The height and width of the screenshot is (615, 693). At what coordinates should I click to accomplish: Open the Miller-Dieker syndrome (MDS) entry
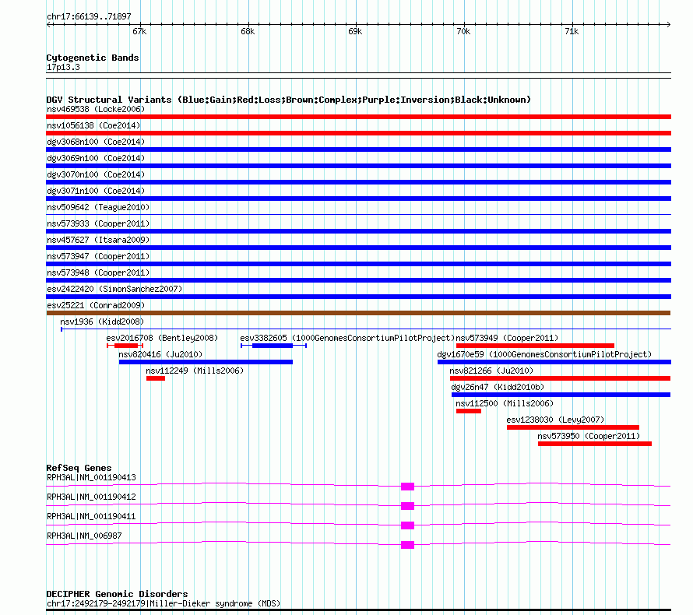pos(164,603)
